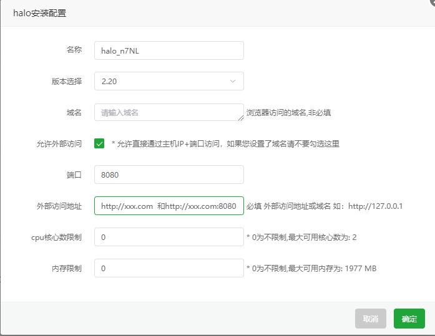Screen dimensions: 435x336
Task: Click the resize grip of the 域名 textarea
Action: (x=241, y=118)
